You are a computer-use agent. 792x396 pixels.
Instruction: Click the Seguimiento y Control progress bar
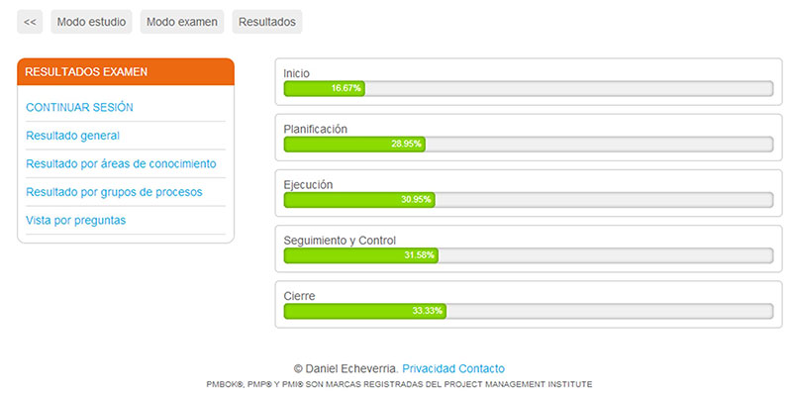[x=529, y=255]
